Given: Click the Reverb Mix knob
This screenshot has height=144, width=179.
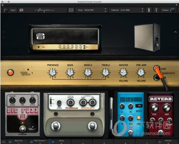Looking at the screenshot, I should [167, 107].
